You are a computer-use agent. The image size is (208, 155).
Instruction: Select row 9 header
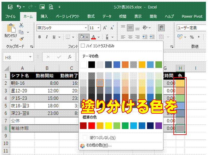click(6, 136)
